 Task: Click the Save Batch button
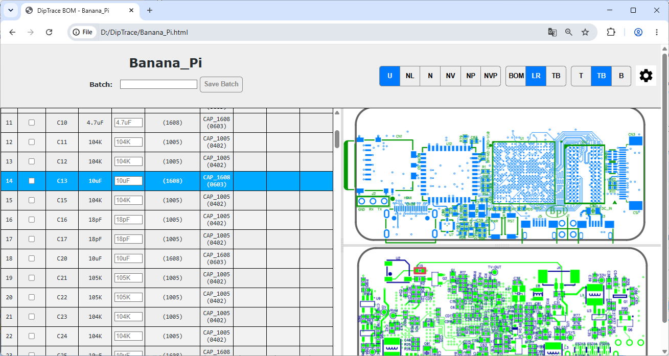click(x=221, y=84)
